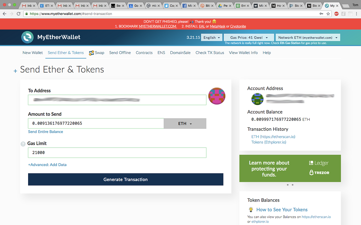Click the MYETHERWALLET.COM bookmark link in the banner
The height and width of the screenshot is (225, 361).
point(158,26)
